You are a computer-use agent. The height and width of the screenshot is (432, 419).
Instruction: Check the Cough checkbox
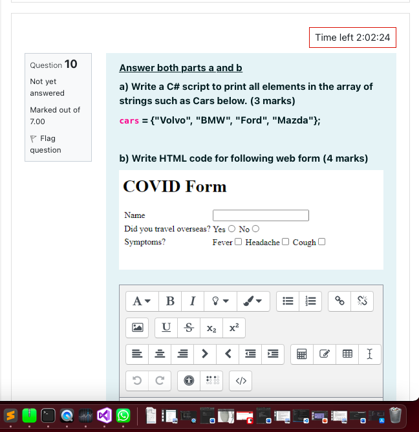click(x=322, y=242)
